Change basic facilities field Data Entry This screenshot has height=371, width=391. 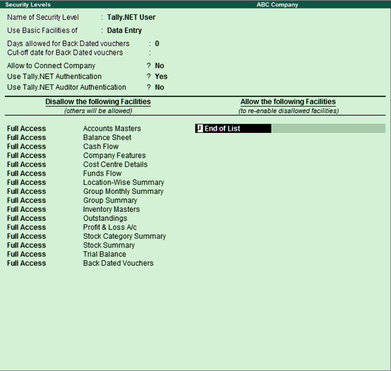click(124, 31)
